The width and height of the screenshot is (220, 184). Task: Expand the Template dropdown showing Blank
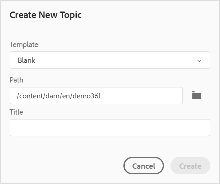[110, 60]
